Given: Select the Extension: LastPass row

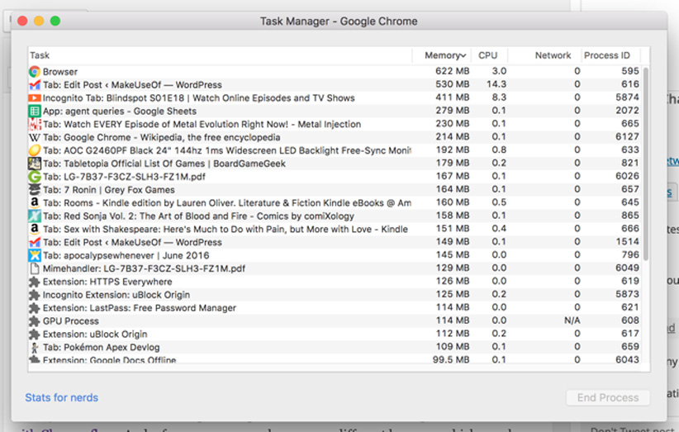Looking at the screenshot, I should point(139,308).
